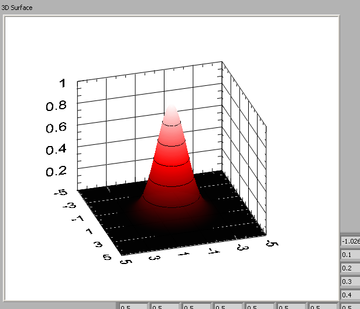Select the 0.6 vertical axis tick label
360x309 pixels.
pos(57,127)
